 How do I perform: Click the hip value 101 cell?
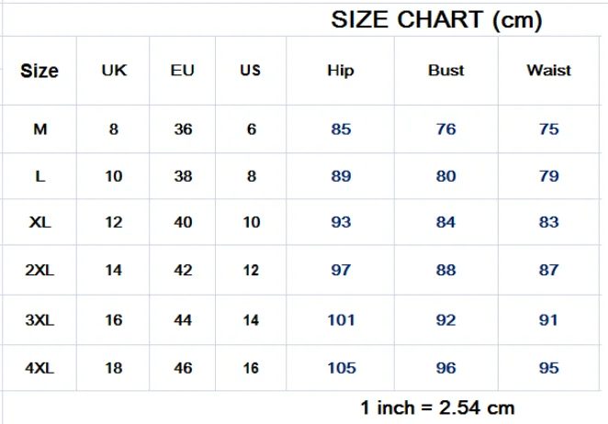[x=341, y=320]
